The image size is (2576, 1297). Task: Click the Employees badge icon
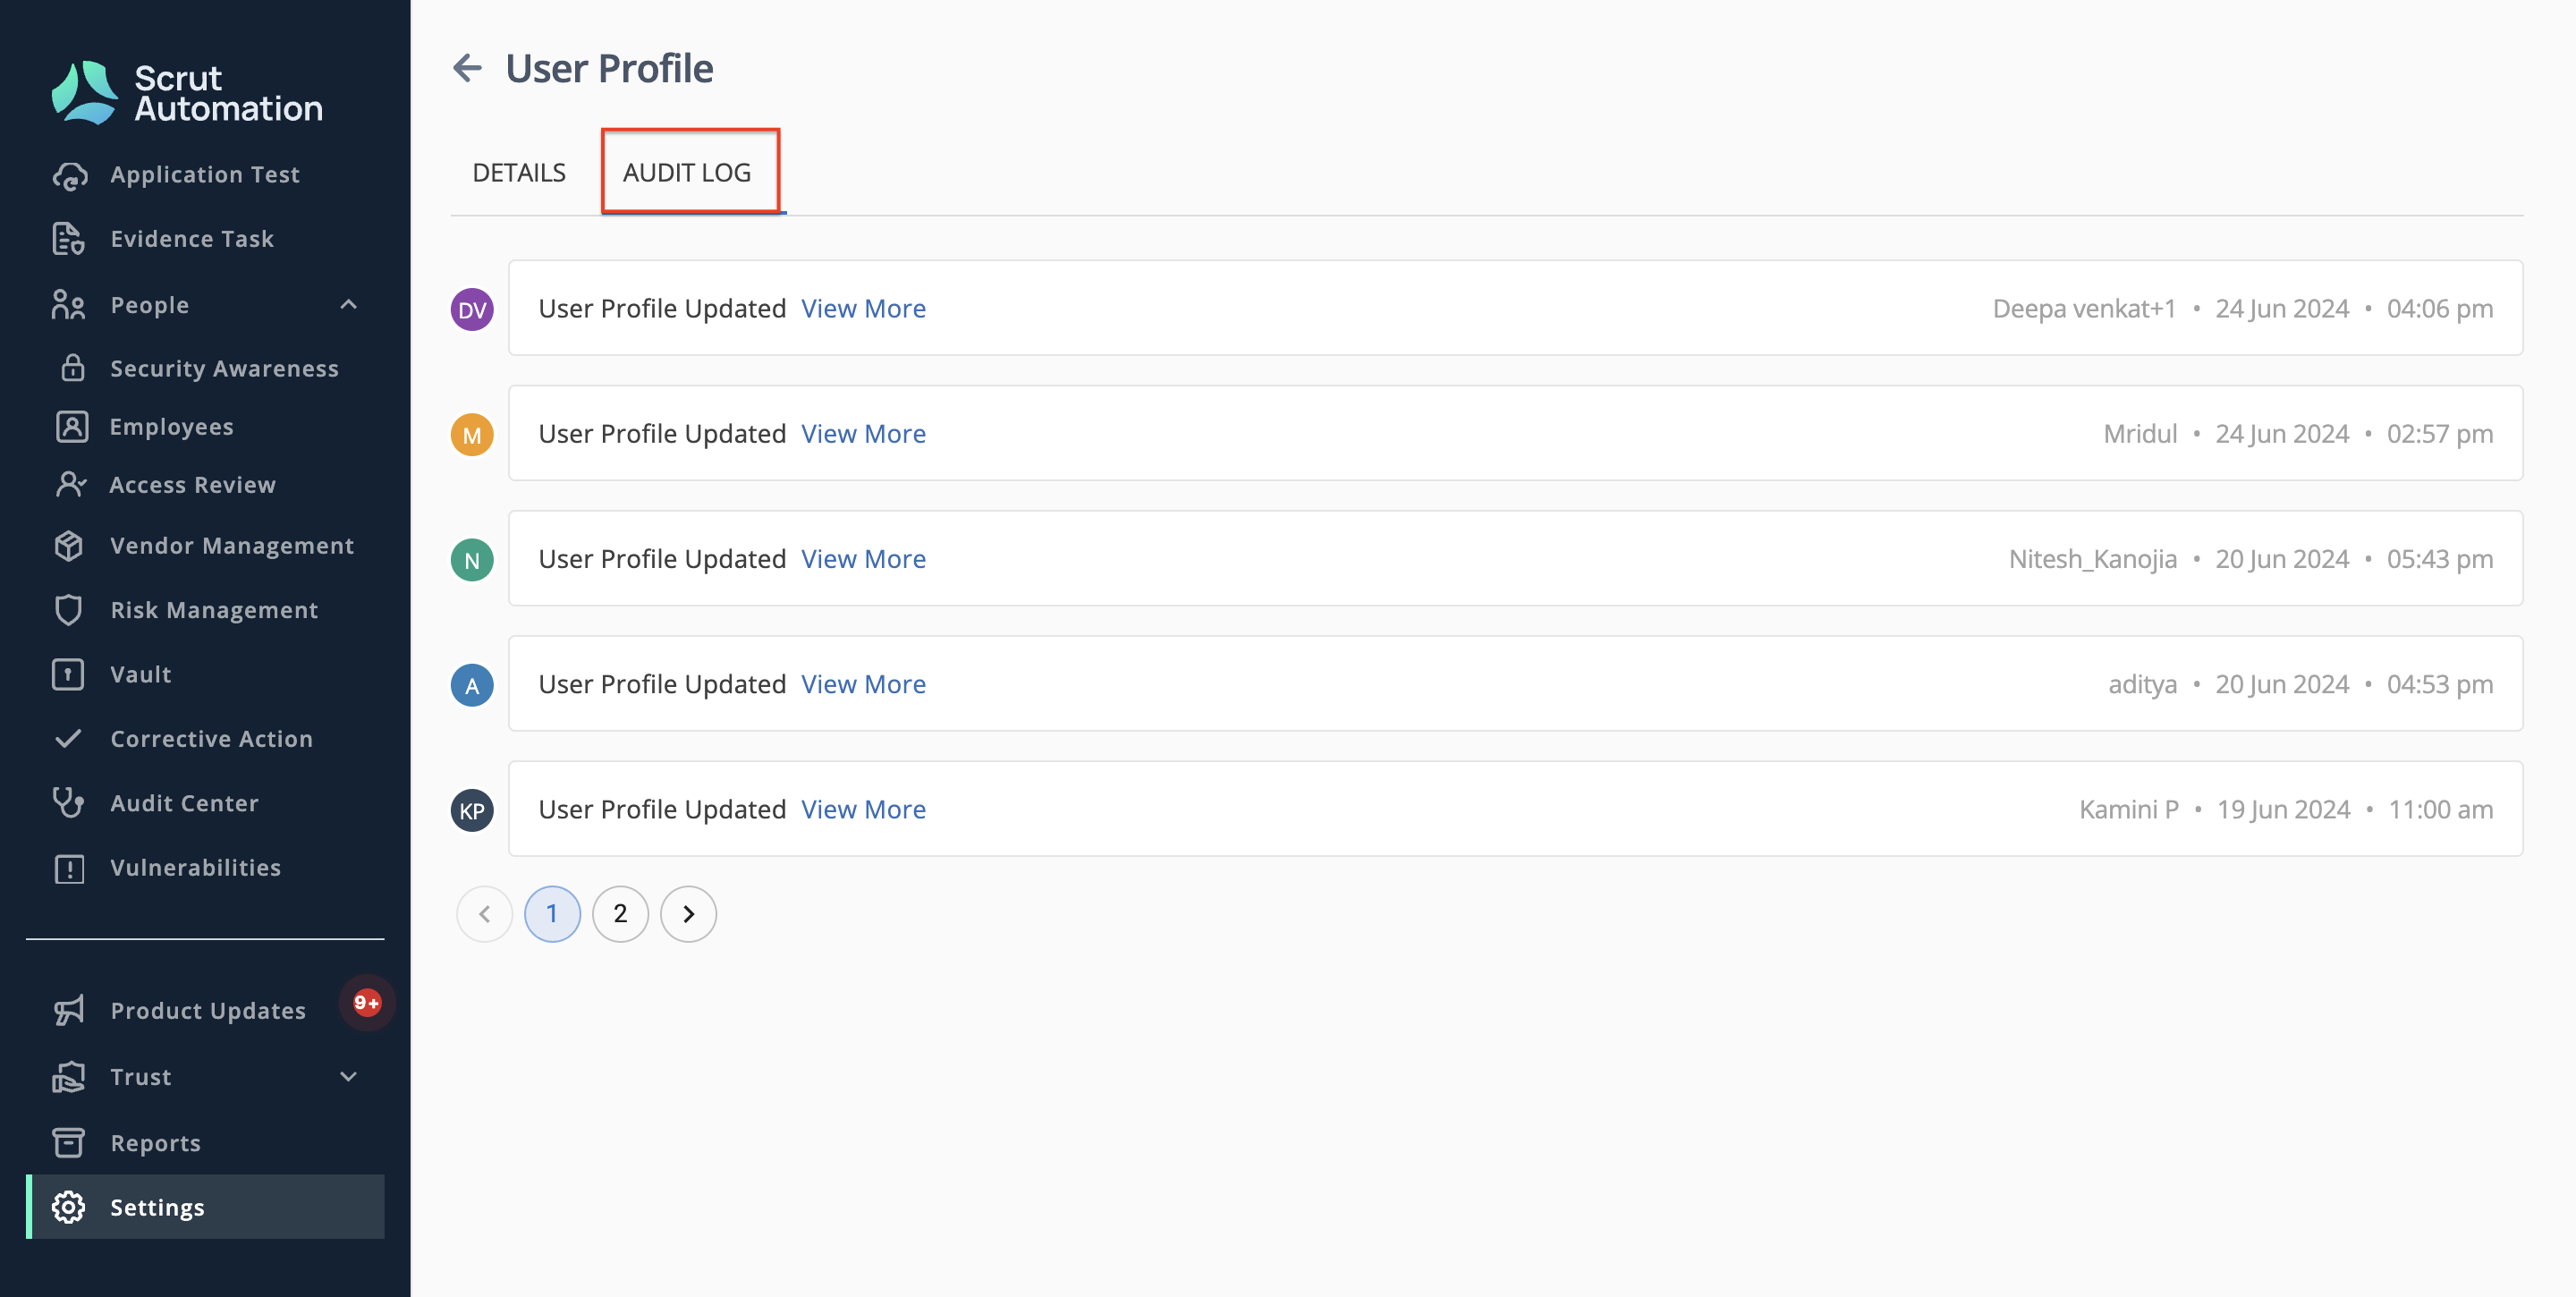point(72,427)
